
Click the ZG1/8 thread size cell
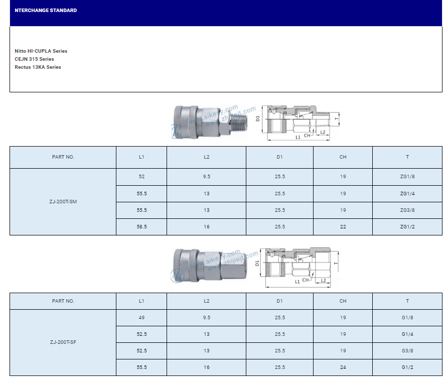pos(407,177)
